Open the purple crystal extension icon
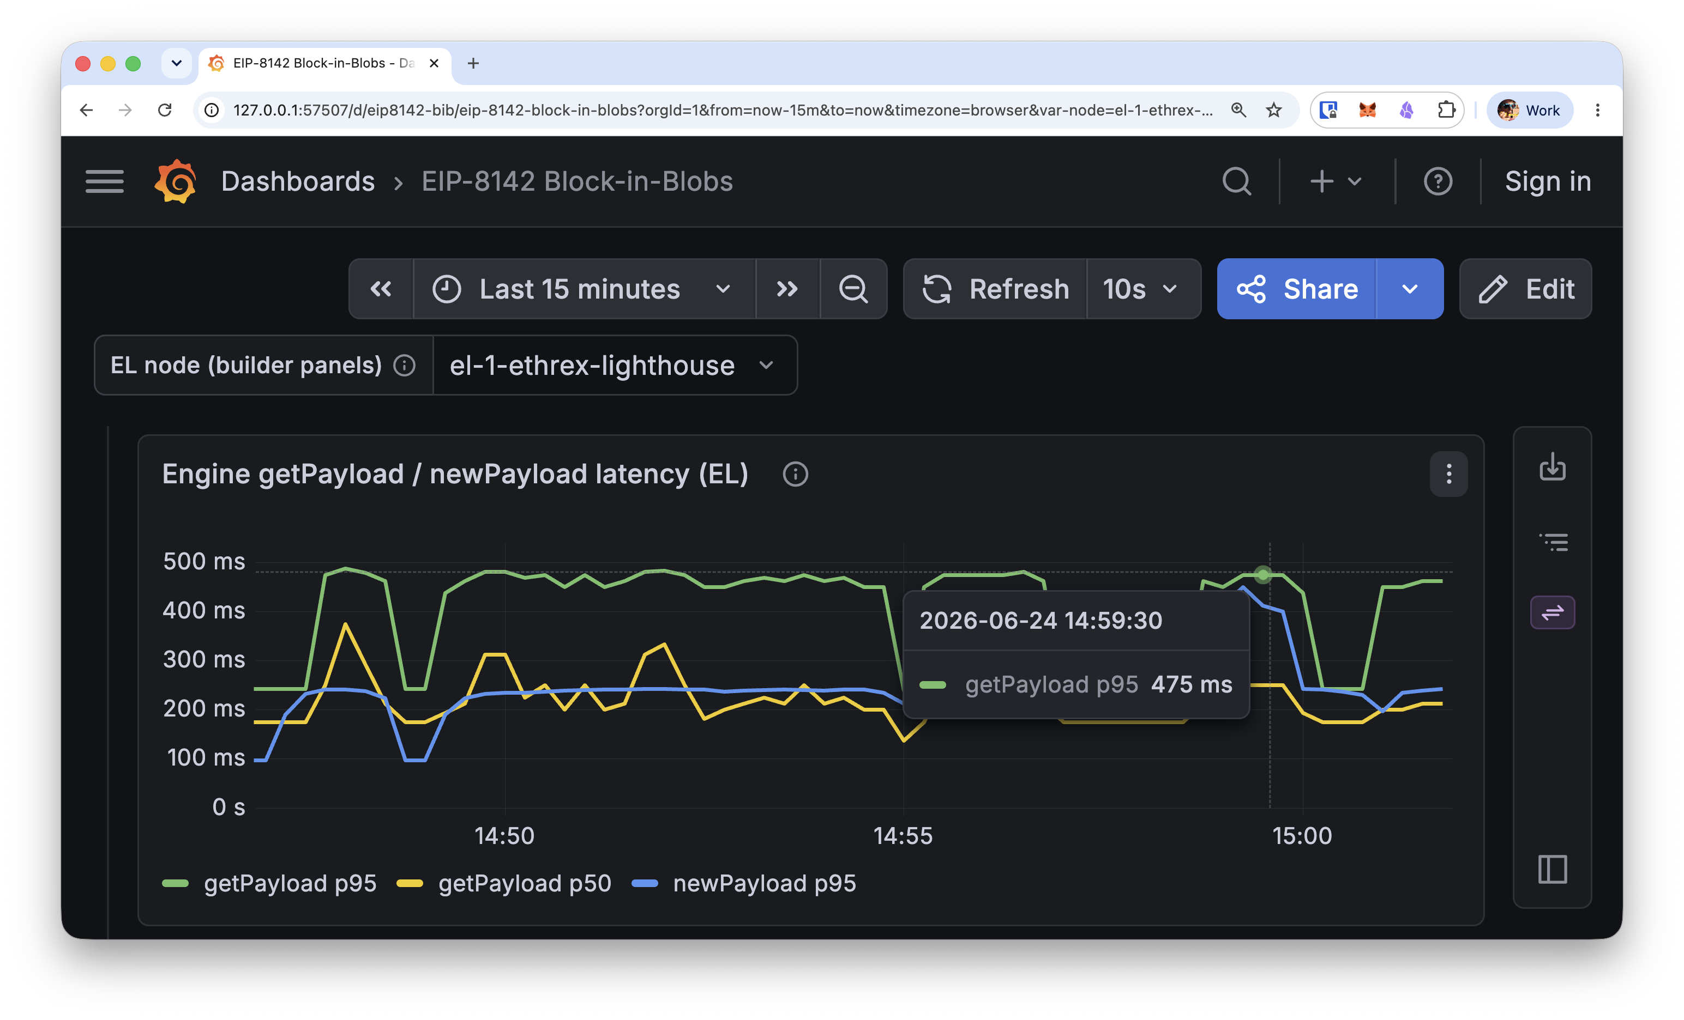The width and height of the screenshot is (1684, 1020). tap(1406, 110)
